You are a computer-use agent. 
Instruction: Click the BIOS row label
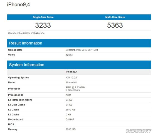tap(11, 124)
